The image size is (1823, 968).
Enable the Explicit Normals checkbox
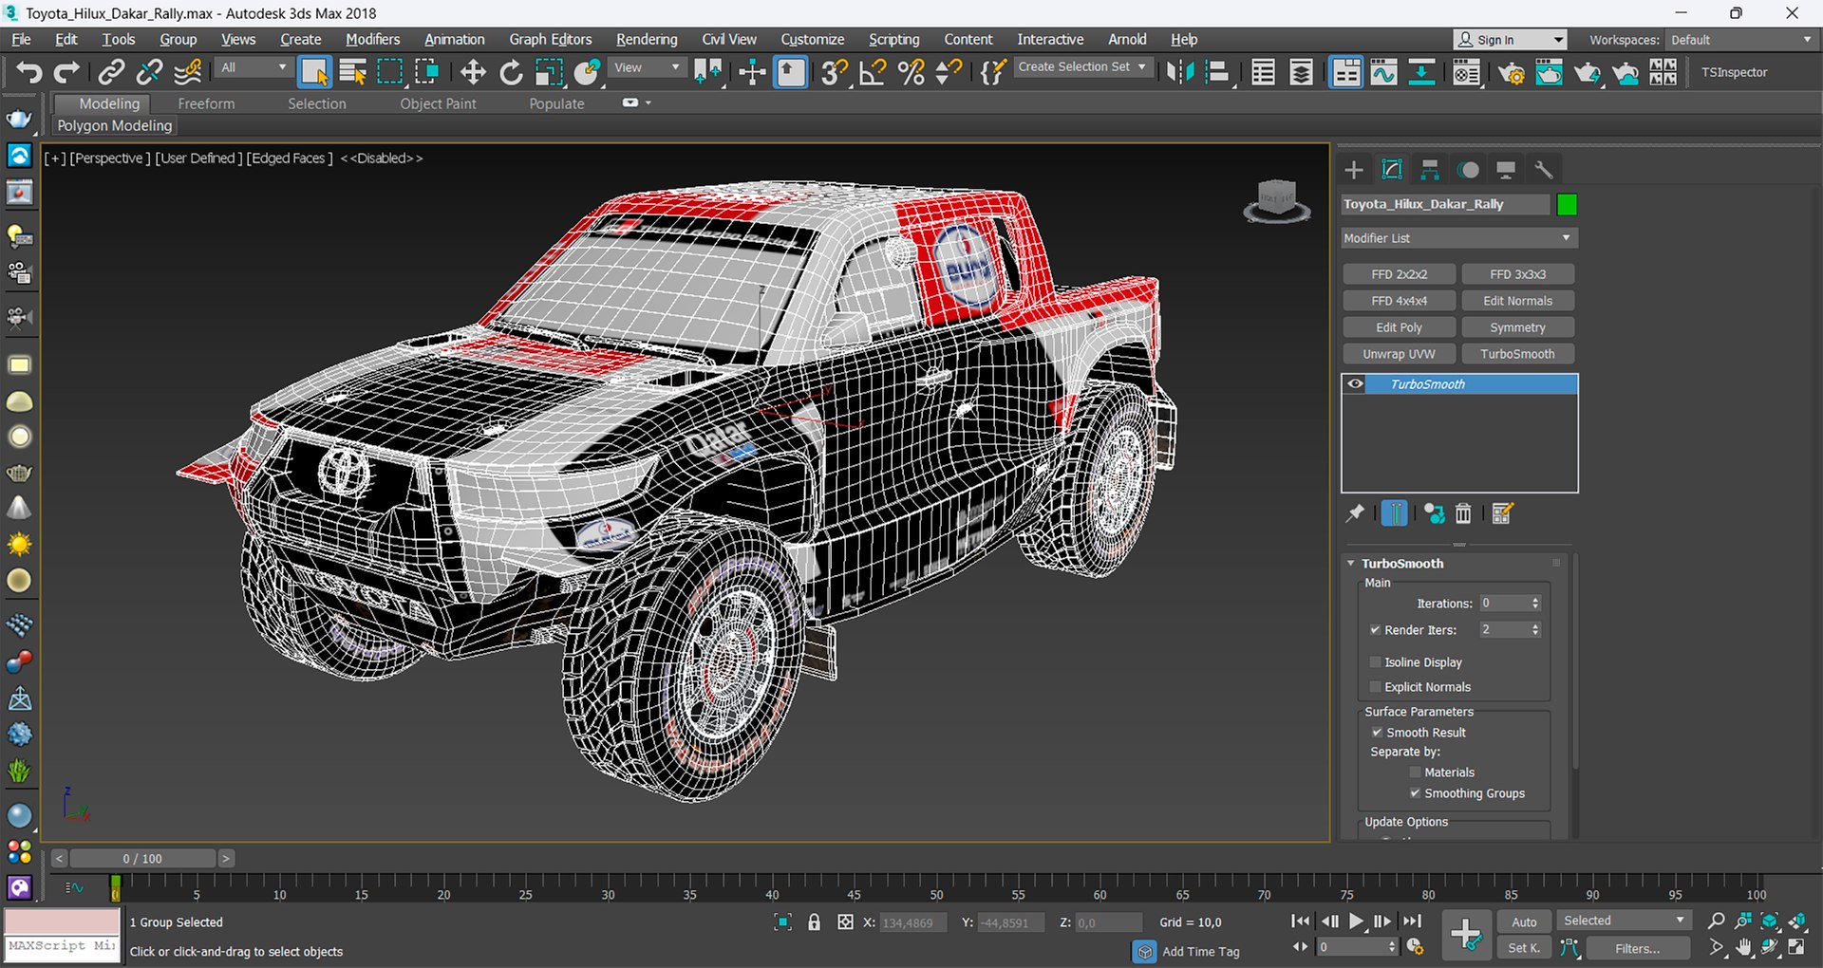tap(1375, 687)
